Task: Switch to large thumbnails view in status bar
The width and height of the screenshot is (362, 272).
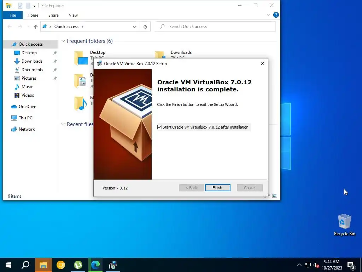Action: click(x=275, y=195)
